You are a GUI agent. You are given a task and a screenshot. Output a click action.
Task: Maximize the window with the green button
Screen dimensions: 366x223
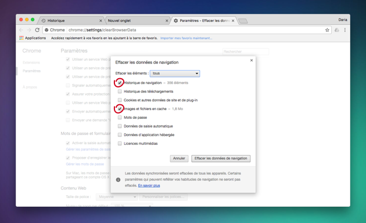33,20
